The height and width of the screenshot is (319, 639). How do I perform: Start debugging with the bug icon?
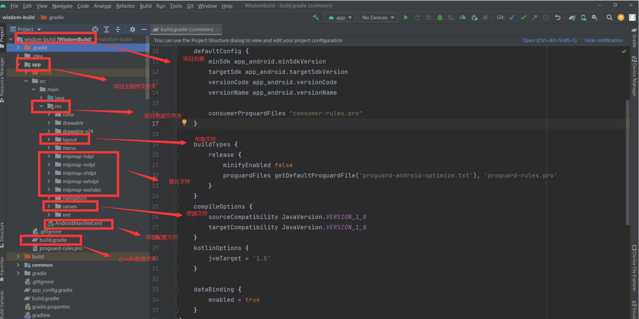coord(440,18)
